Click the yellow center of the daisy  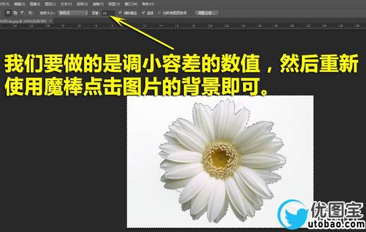click(220, 159)
